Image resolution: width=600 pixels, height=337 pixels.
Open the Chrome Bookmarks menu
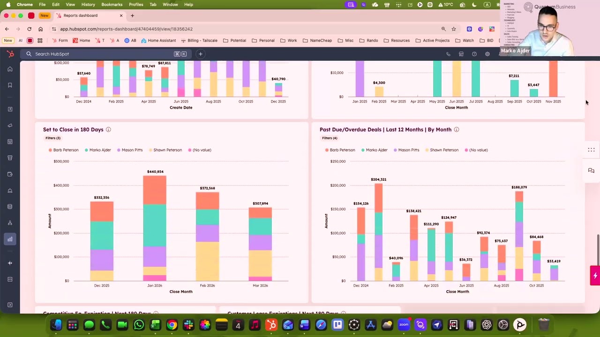pos(112,5)
